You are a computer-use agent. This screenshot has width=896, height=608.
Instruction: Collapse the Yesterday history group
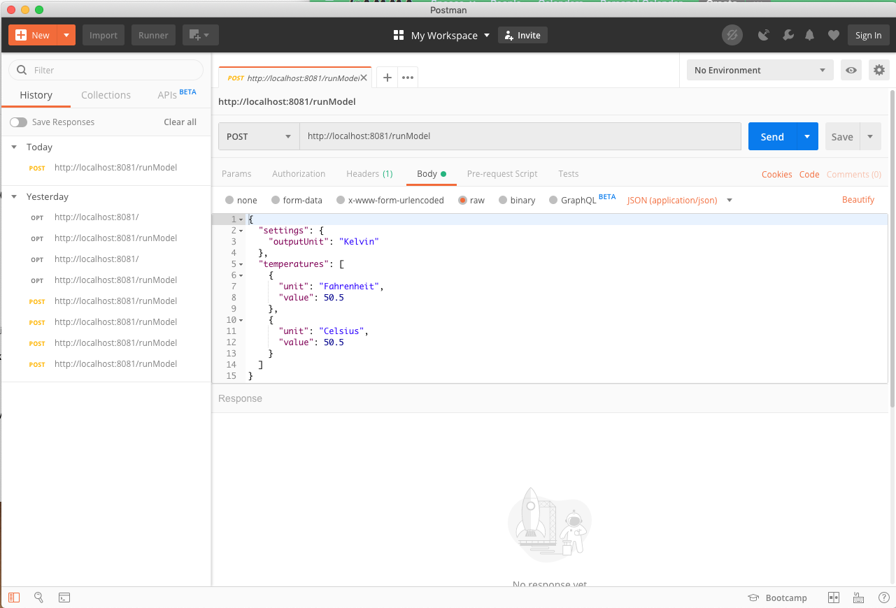point(14,197)
